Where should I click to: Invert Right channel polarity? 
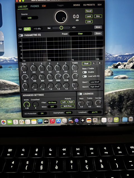(71, 102)
